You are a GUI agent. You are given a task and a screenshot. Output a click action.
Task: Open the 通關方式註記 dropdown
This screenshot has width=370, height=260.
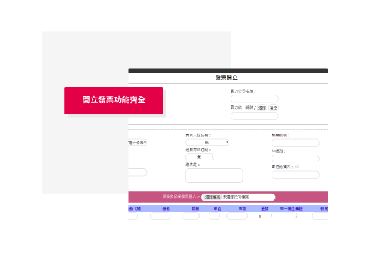click(200, 157)
